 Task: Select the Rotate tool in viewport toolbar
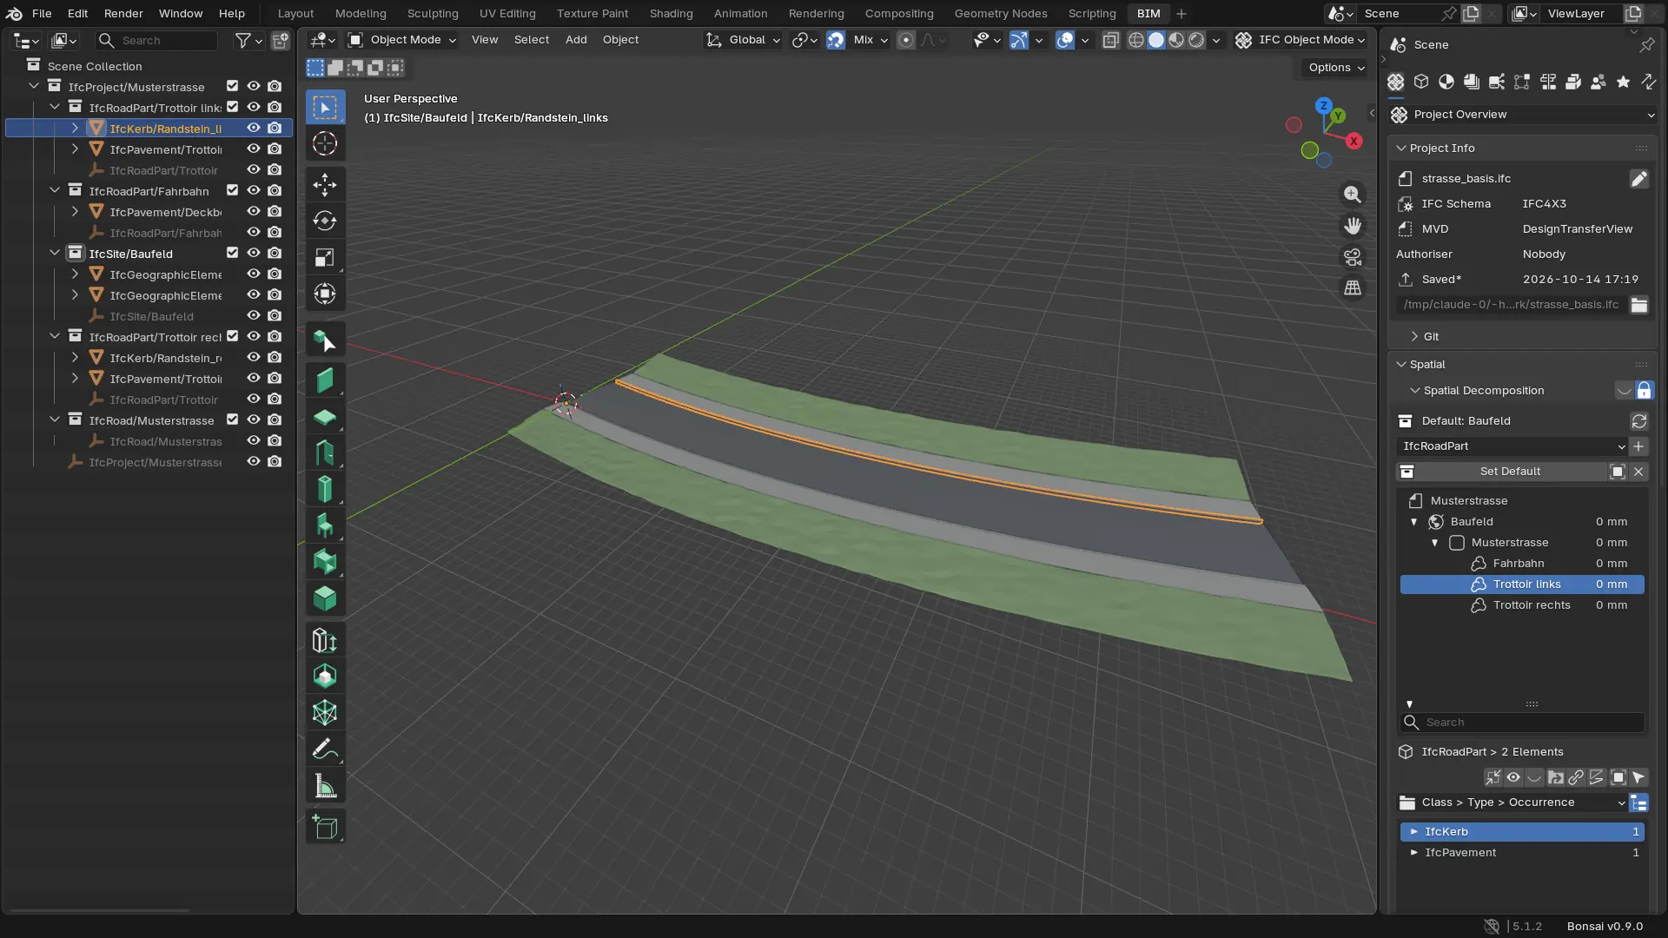[325, 221]
